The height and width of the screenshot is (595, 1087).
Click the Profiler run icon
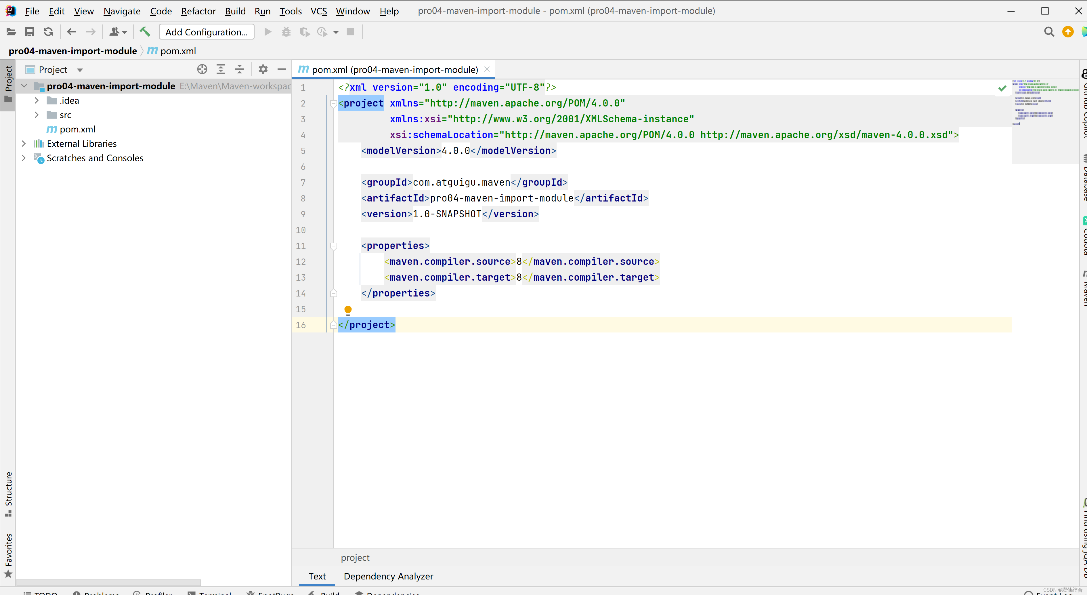click(x=322, y=32)
